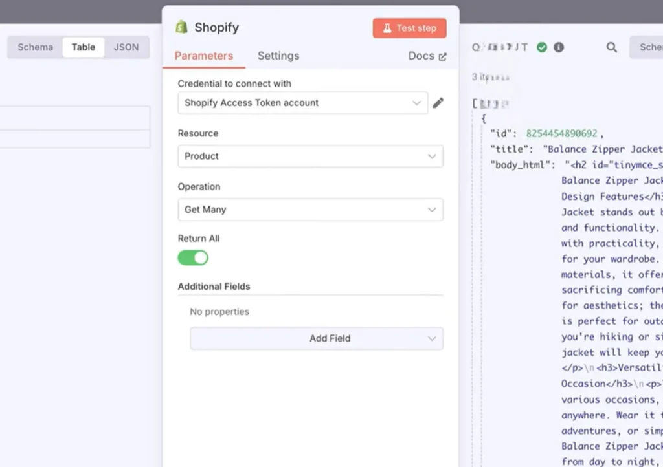Switch to the Settings tab

click(278, 56)
